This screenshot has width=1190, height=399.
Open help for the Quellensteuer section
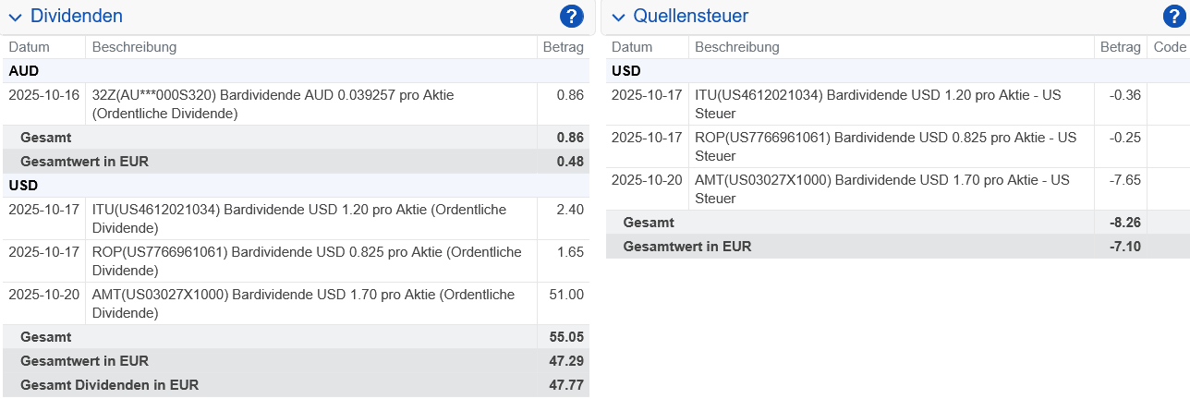[1174, 16]
